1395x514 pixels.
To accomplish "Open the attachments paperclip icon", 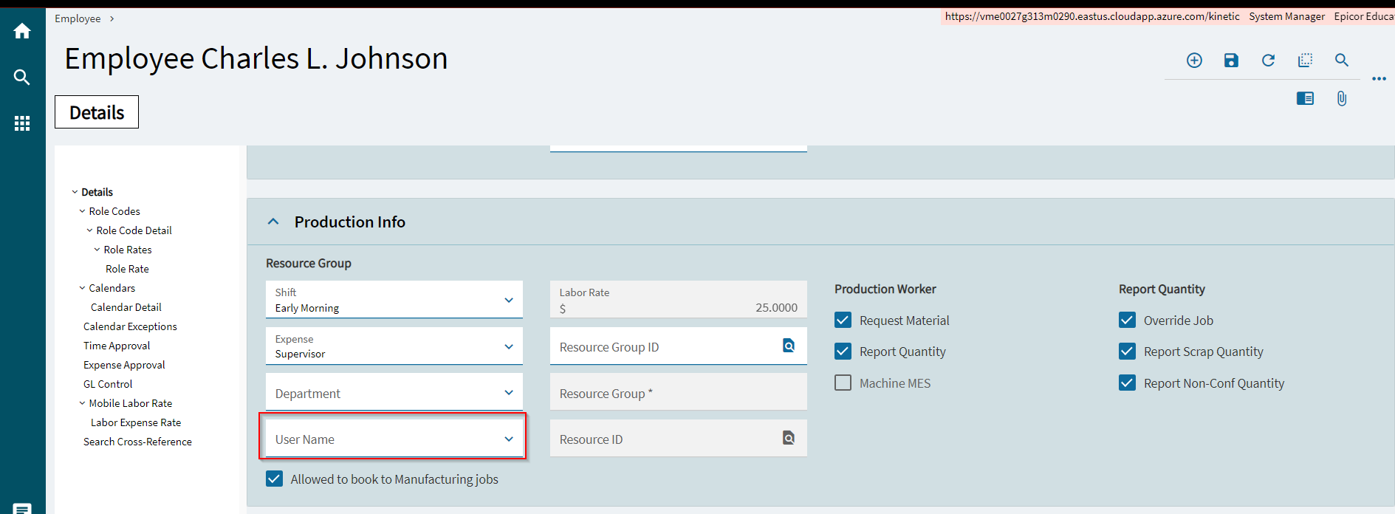I will (x=1342, y=98).
